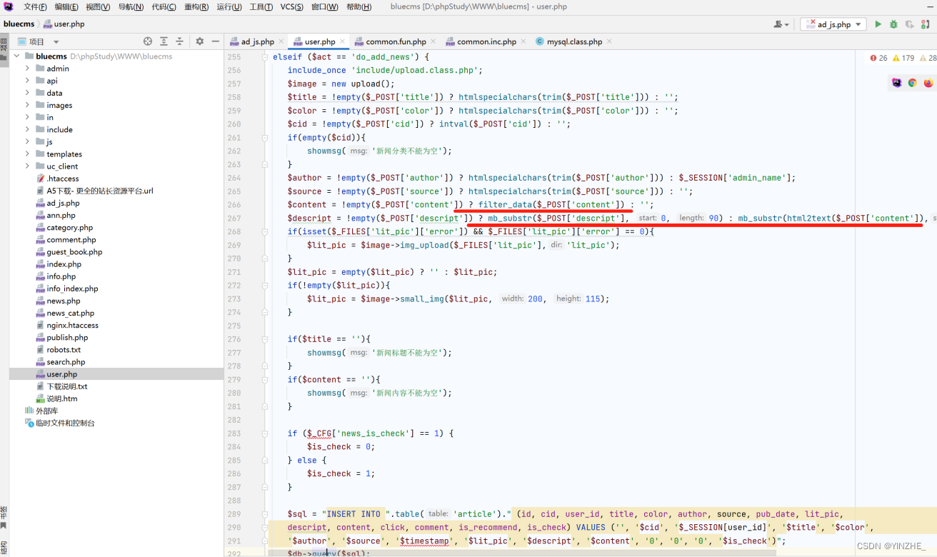The width and height of the screenshot is (937, 557).
Task: Select robots.txt in the project tree
Action: click(x=64, y=349)
